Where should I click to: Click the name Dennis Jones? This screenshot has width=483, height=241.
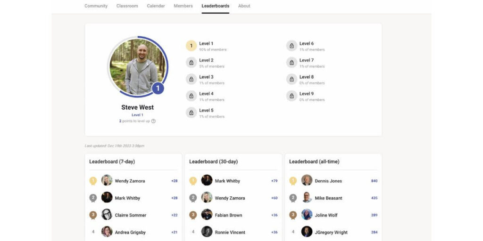(328, 181)
